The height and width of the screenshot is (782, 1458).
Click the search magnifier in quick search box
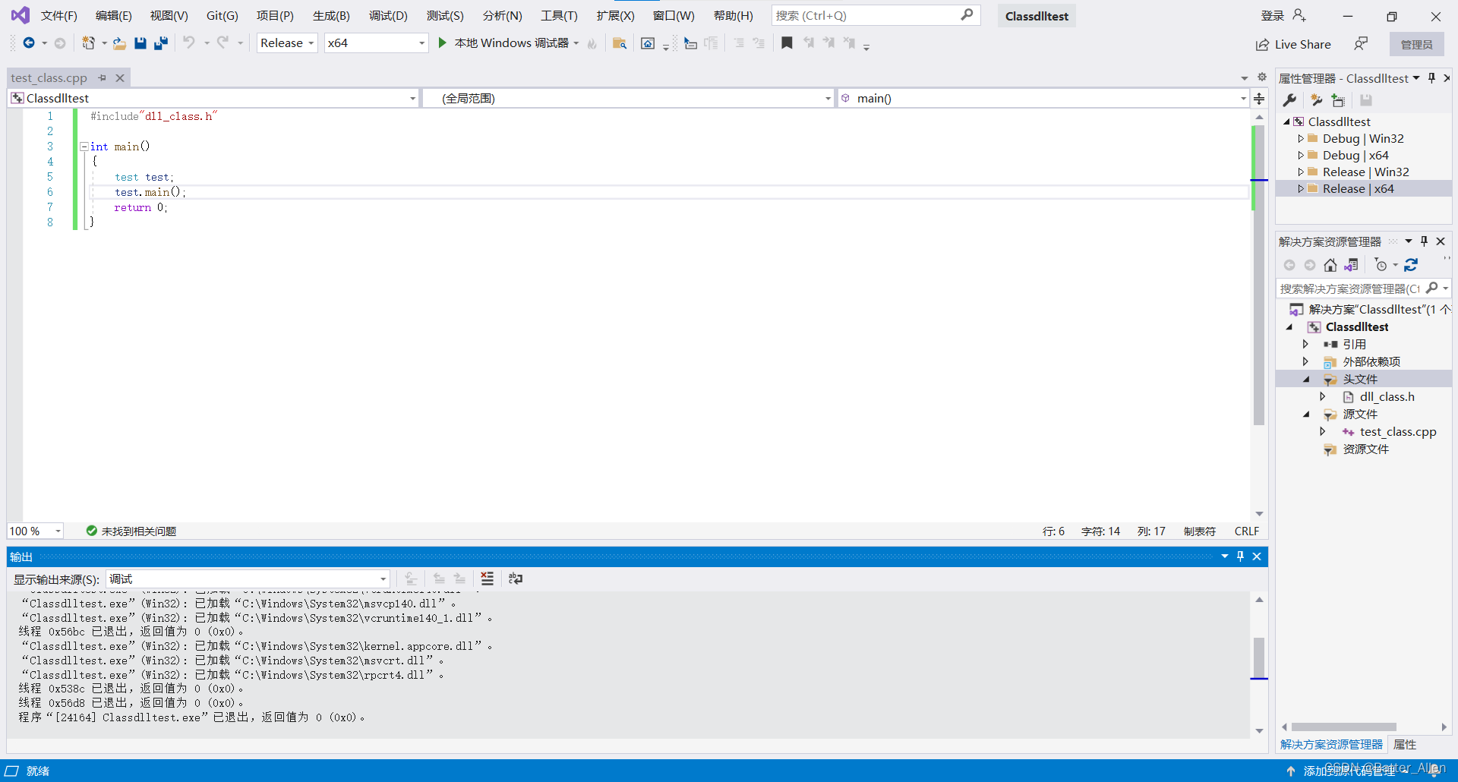[967, 15]
